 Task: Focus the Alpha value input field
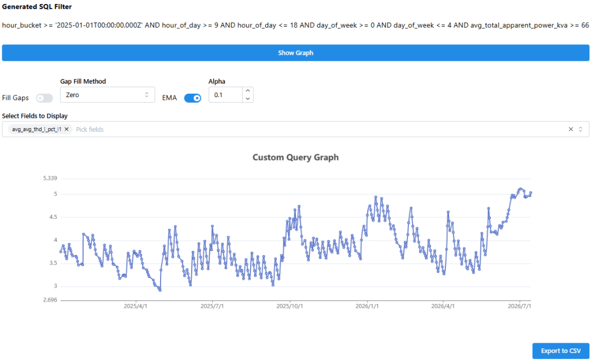[x=225, y=95]
